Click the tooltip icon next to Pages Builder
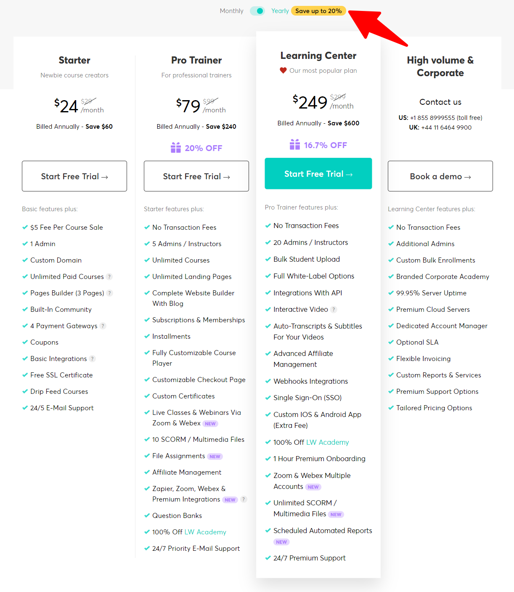This screenshot has width=514, height=592. coord(110,293)
